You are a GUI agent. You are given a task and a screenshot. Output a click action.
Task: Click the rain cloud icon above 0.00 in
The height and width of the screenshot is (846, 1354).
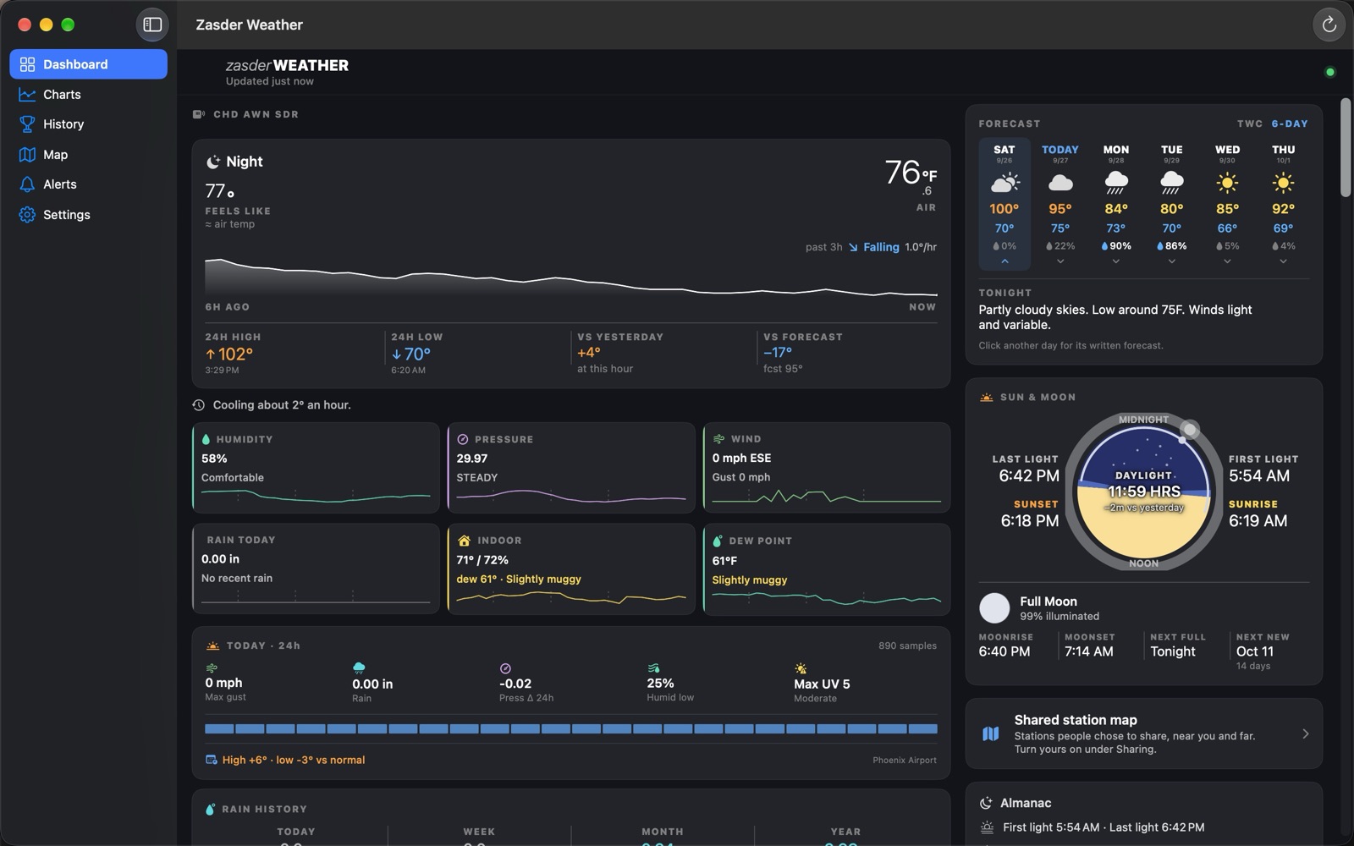[359, 668]
